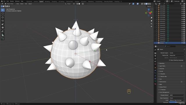Open the Render properties tab icon
The height and width of the screenshot is (105, 186).
click(155, 53)
